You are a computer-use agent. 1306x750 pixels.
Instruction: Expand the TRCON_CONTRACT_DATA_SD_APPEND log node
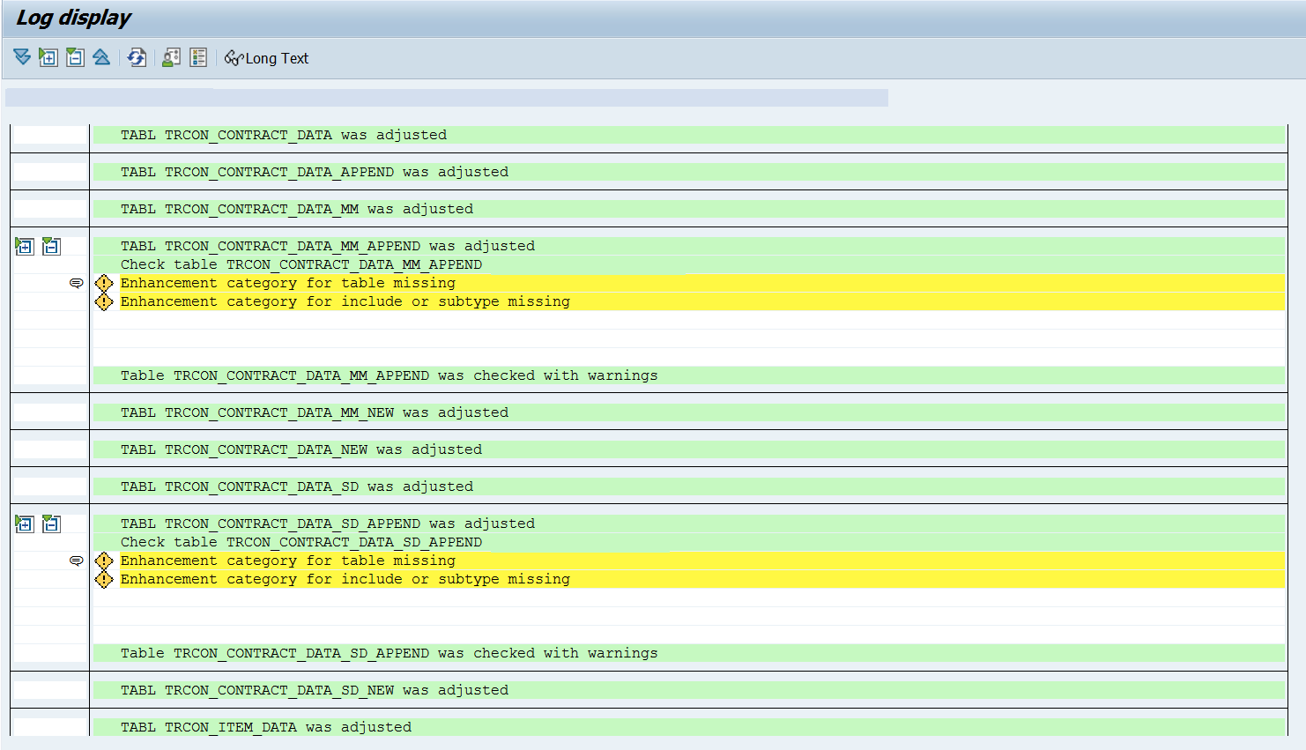[x=25, y=524]
